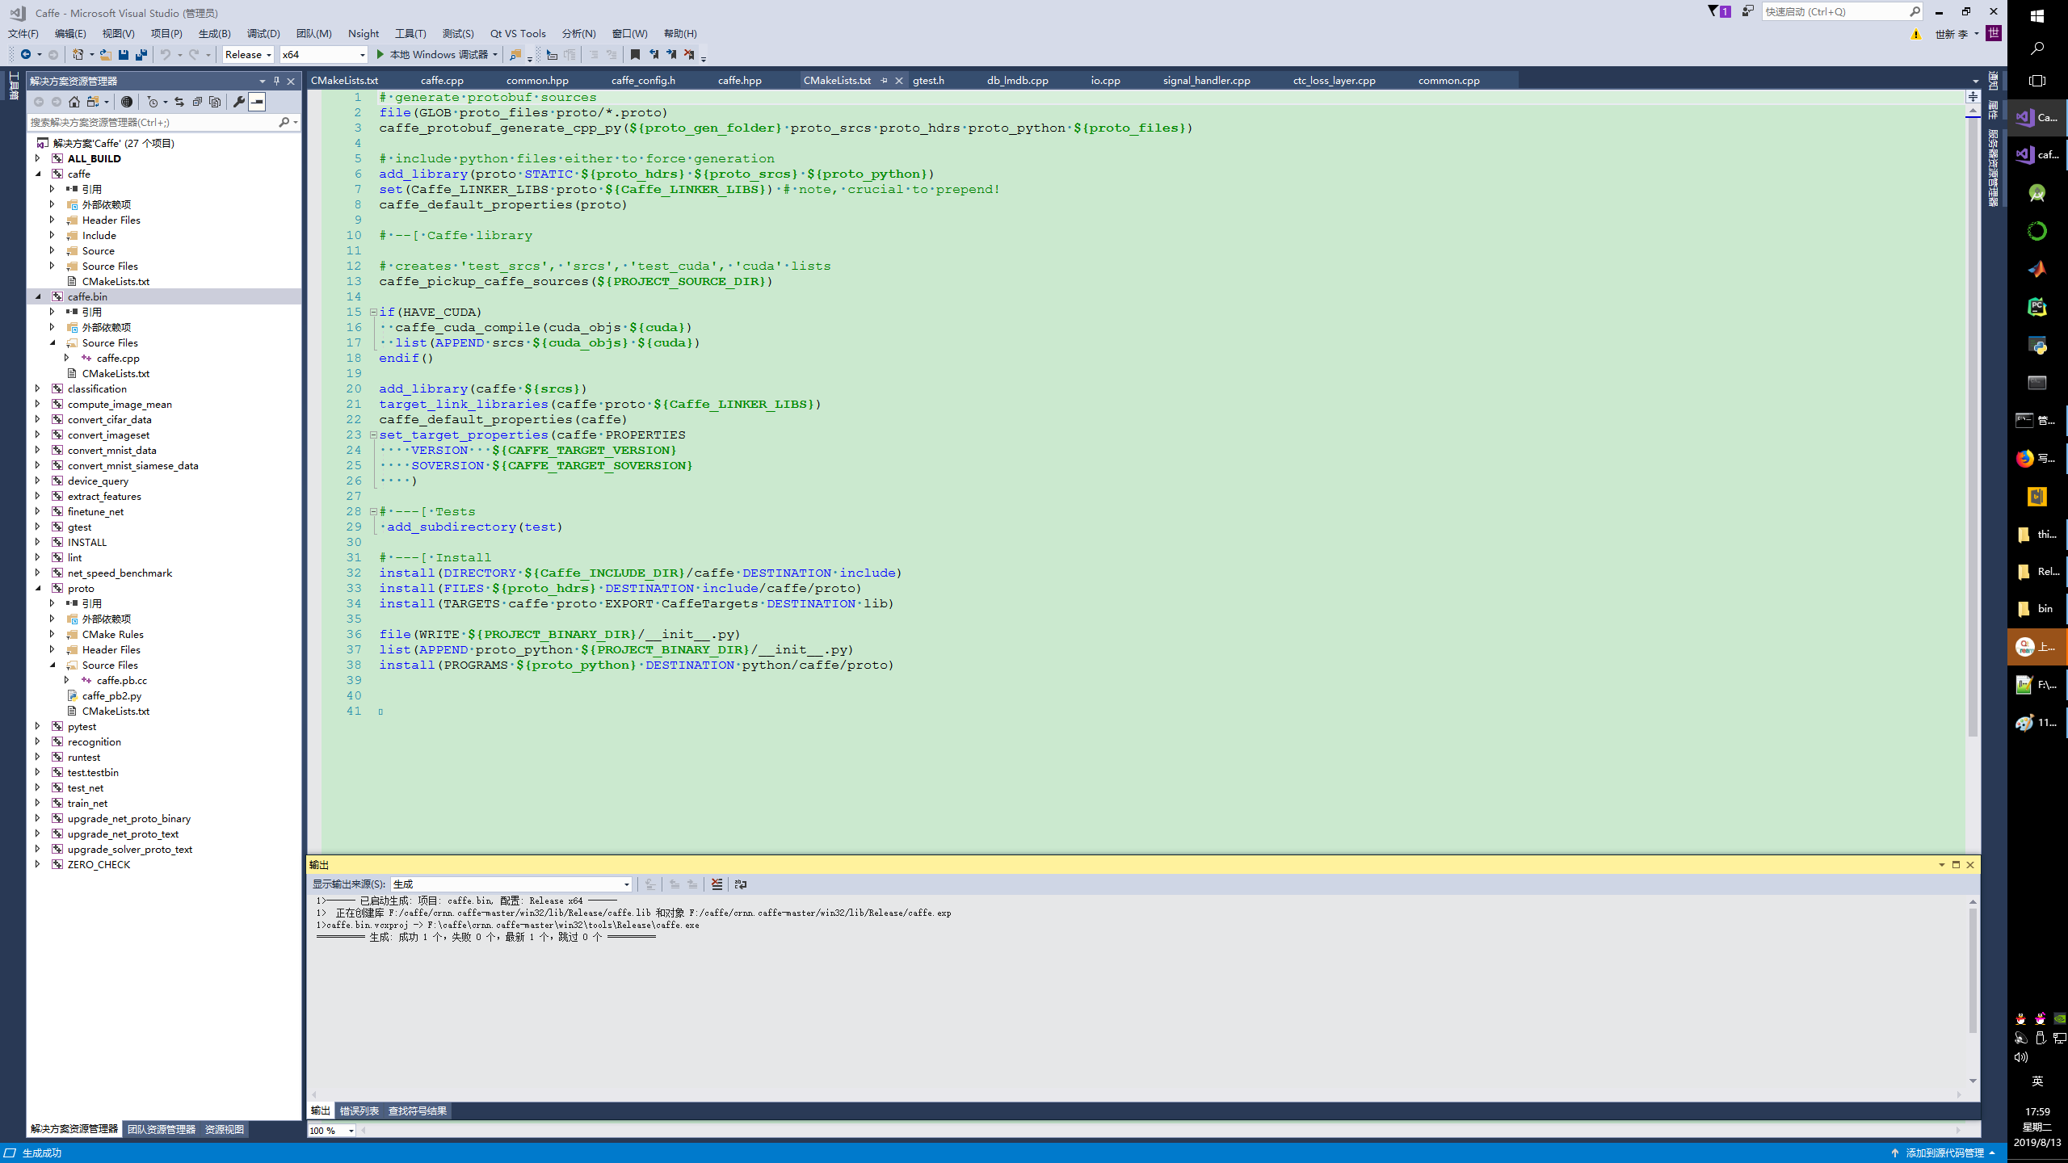The image size is (2068, 1163).
Task: Toggle the pin on the Solution Explorer panel
Action: coord(276,81)
